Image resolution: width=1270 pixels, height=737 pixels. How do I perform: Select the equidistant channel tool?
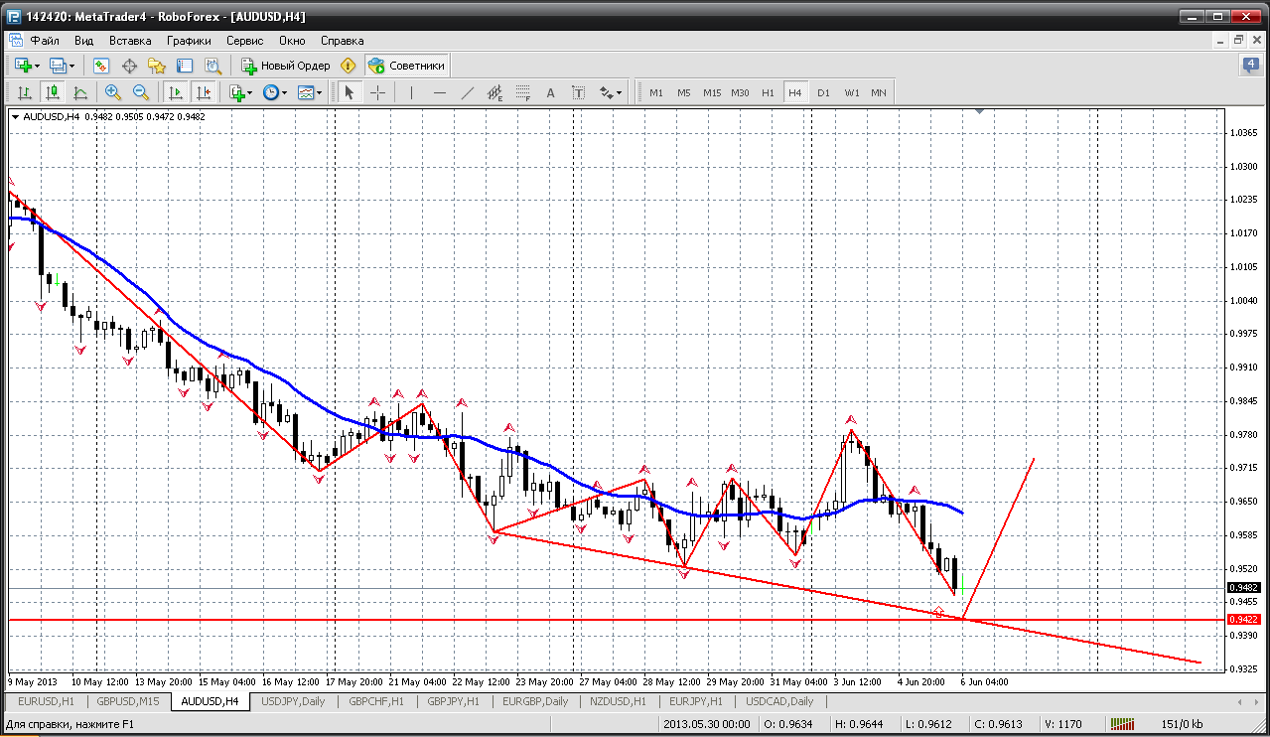pyautogui.click(x=495, y=92)
